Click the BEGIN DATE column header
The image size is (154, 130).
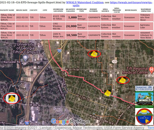click(22, 10)
